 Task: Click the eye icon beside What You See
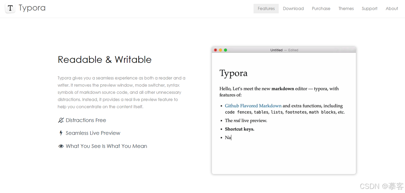click(x=61, y=146)
